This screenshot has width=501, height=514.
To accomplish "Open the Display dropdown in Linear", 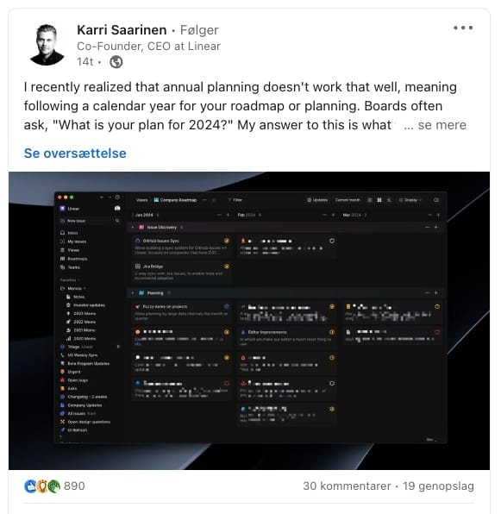I will pyautogui.click(x=410, y=199).
